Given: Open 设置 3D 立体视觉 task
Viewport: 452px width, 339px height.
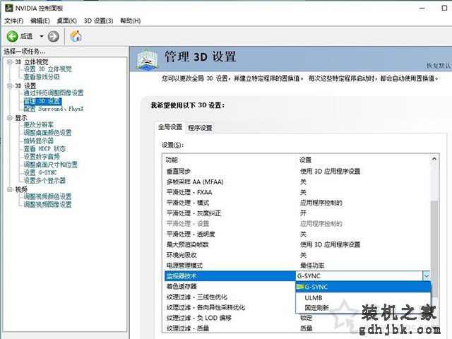Looking at the screenshot, I should point(47,69).
